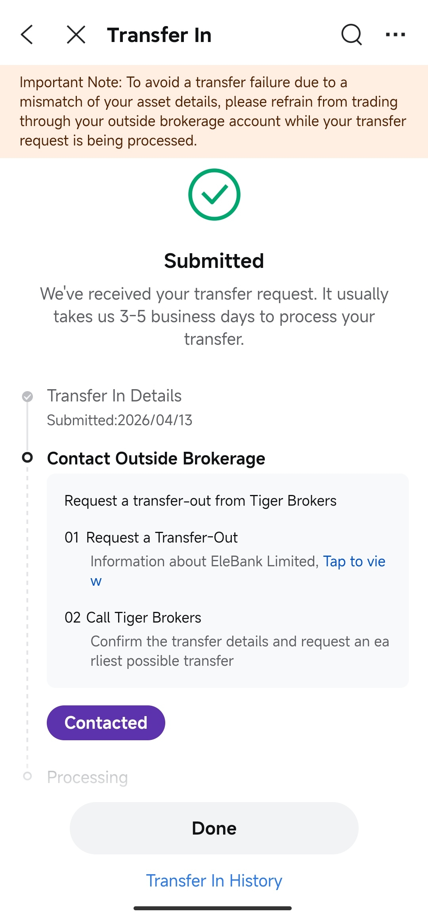Tap the greyed-out Processing label
Image resolution: width=428 pixels, height=917 pixels.
[x=88, y=777]
